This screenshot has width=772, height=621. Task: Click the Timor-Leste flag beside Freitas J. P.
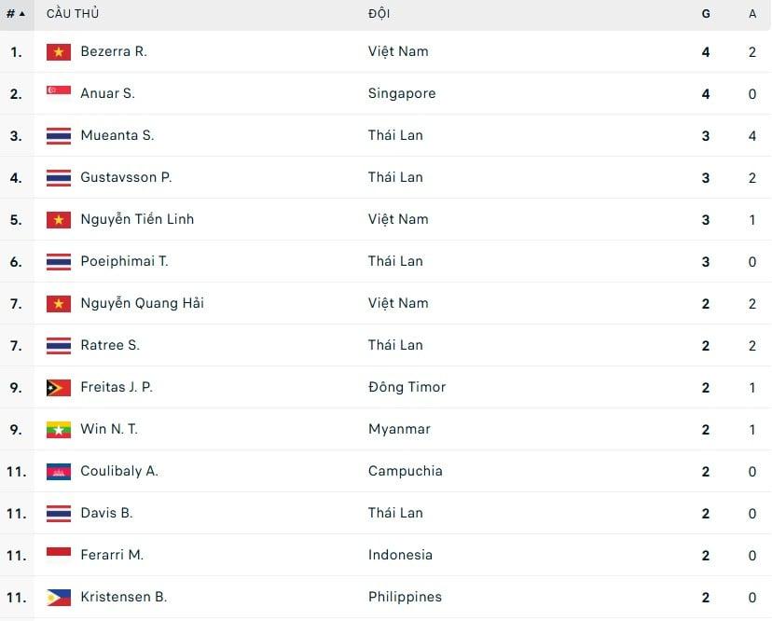coord(59,388)
